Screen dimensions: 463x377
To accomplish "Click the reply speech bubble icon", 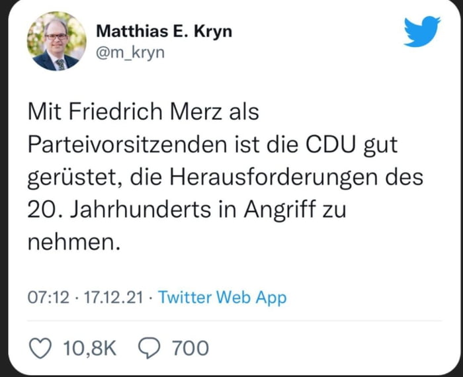I will 151,347.
